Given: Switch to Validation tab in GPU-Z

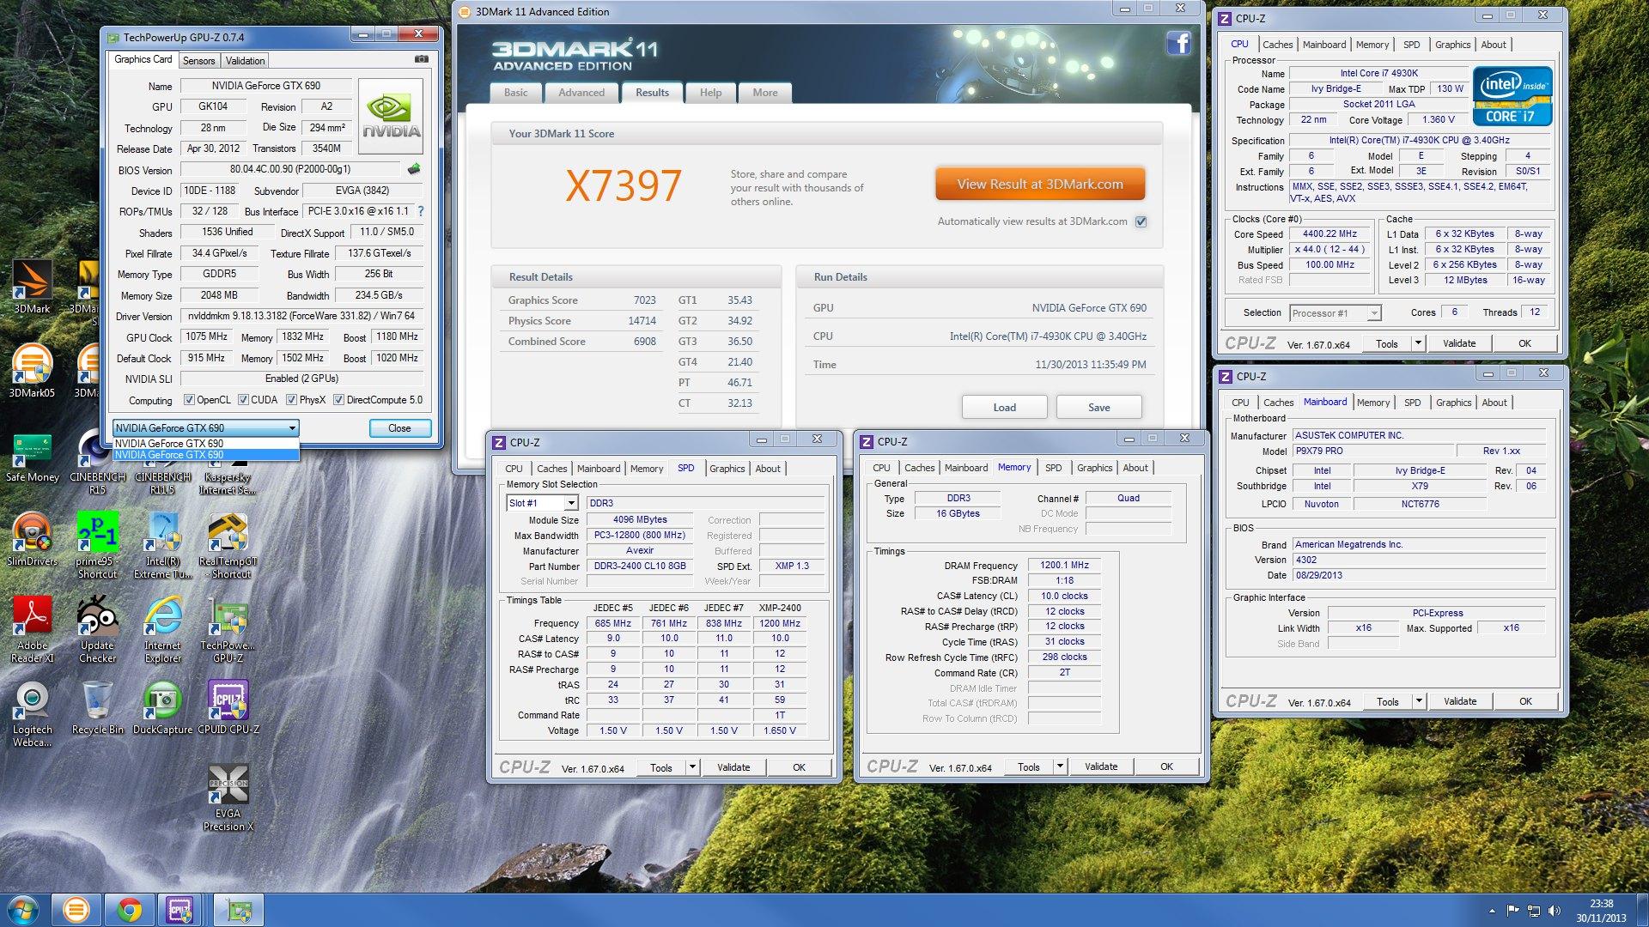Looking at the screenshot, I should 245,61.
